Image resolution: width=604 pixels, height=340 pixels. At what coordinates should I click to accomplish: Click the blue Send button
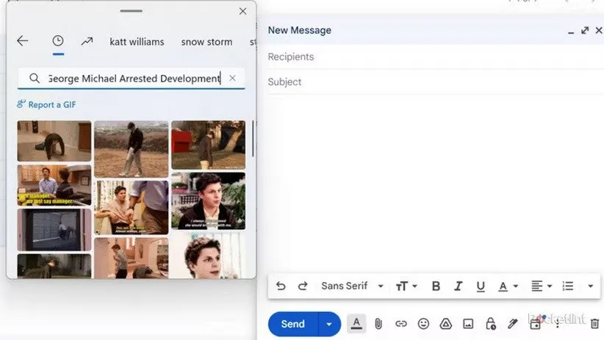pyautogui.click(x=292, y=324)
